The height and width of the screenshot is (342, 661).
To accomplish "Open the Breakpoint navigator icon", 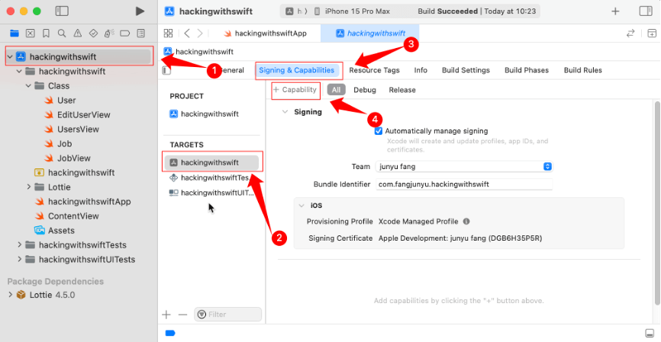I will pos(124,34).
